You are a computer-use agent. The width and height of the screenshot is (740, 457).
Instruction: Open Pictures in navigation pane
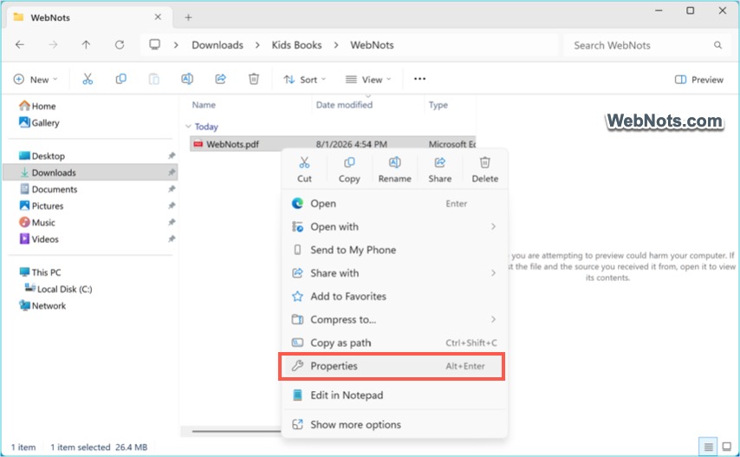(x=41, y=206)
